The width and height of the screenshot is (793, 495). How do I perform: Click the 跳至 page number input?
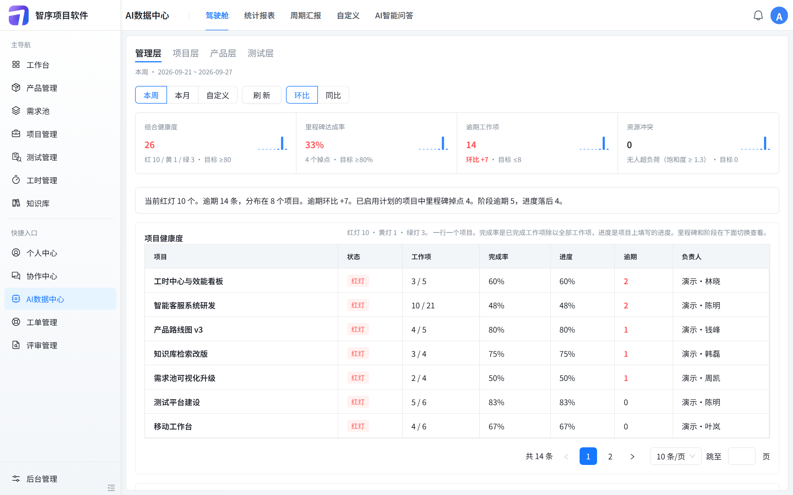(x=742, y=456)
